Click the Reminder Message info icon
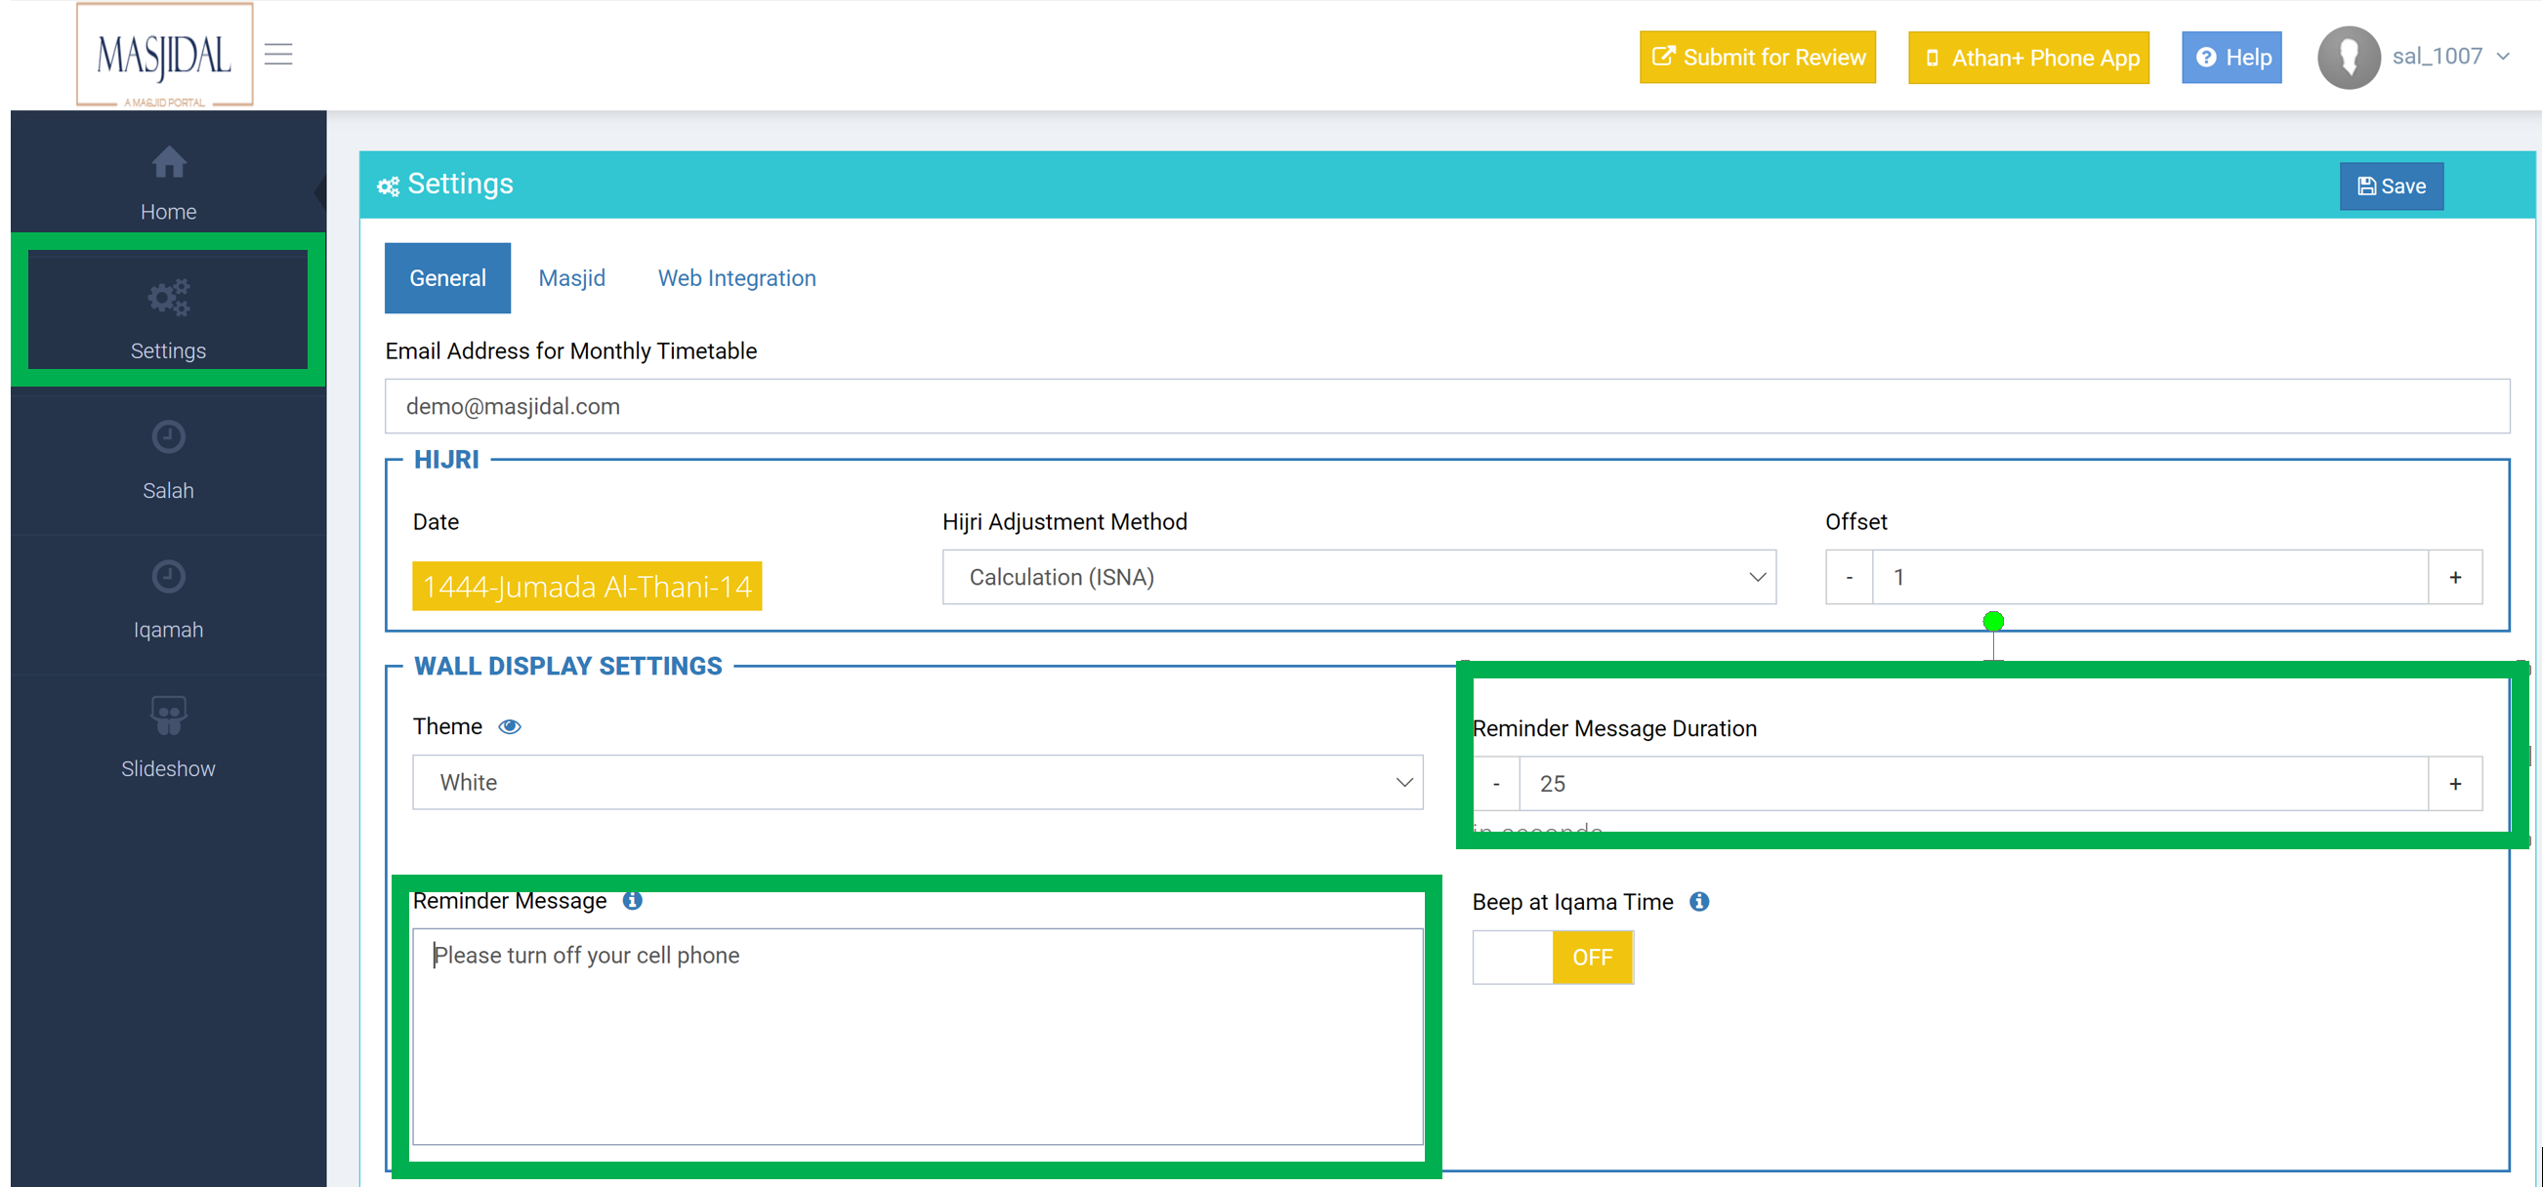 [x=633, y=901]
